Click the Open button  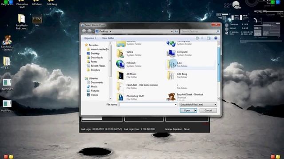[187, 110]
